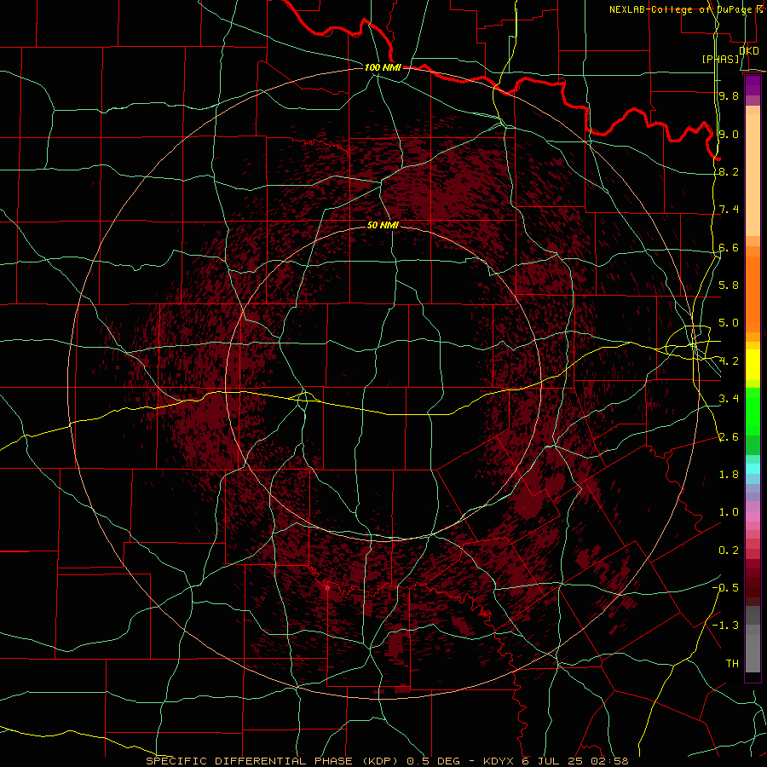The width and height of the screenshot is (767, 767).
Task: Click the 1.8 scale value
Action: 729,475
